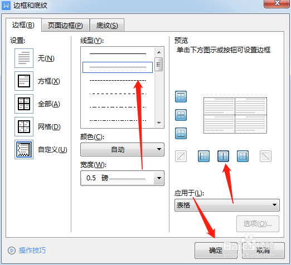Switch to the 边框(B) tab

coord(23,25)
